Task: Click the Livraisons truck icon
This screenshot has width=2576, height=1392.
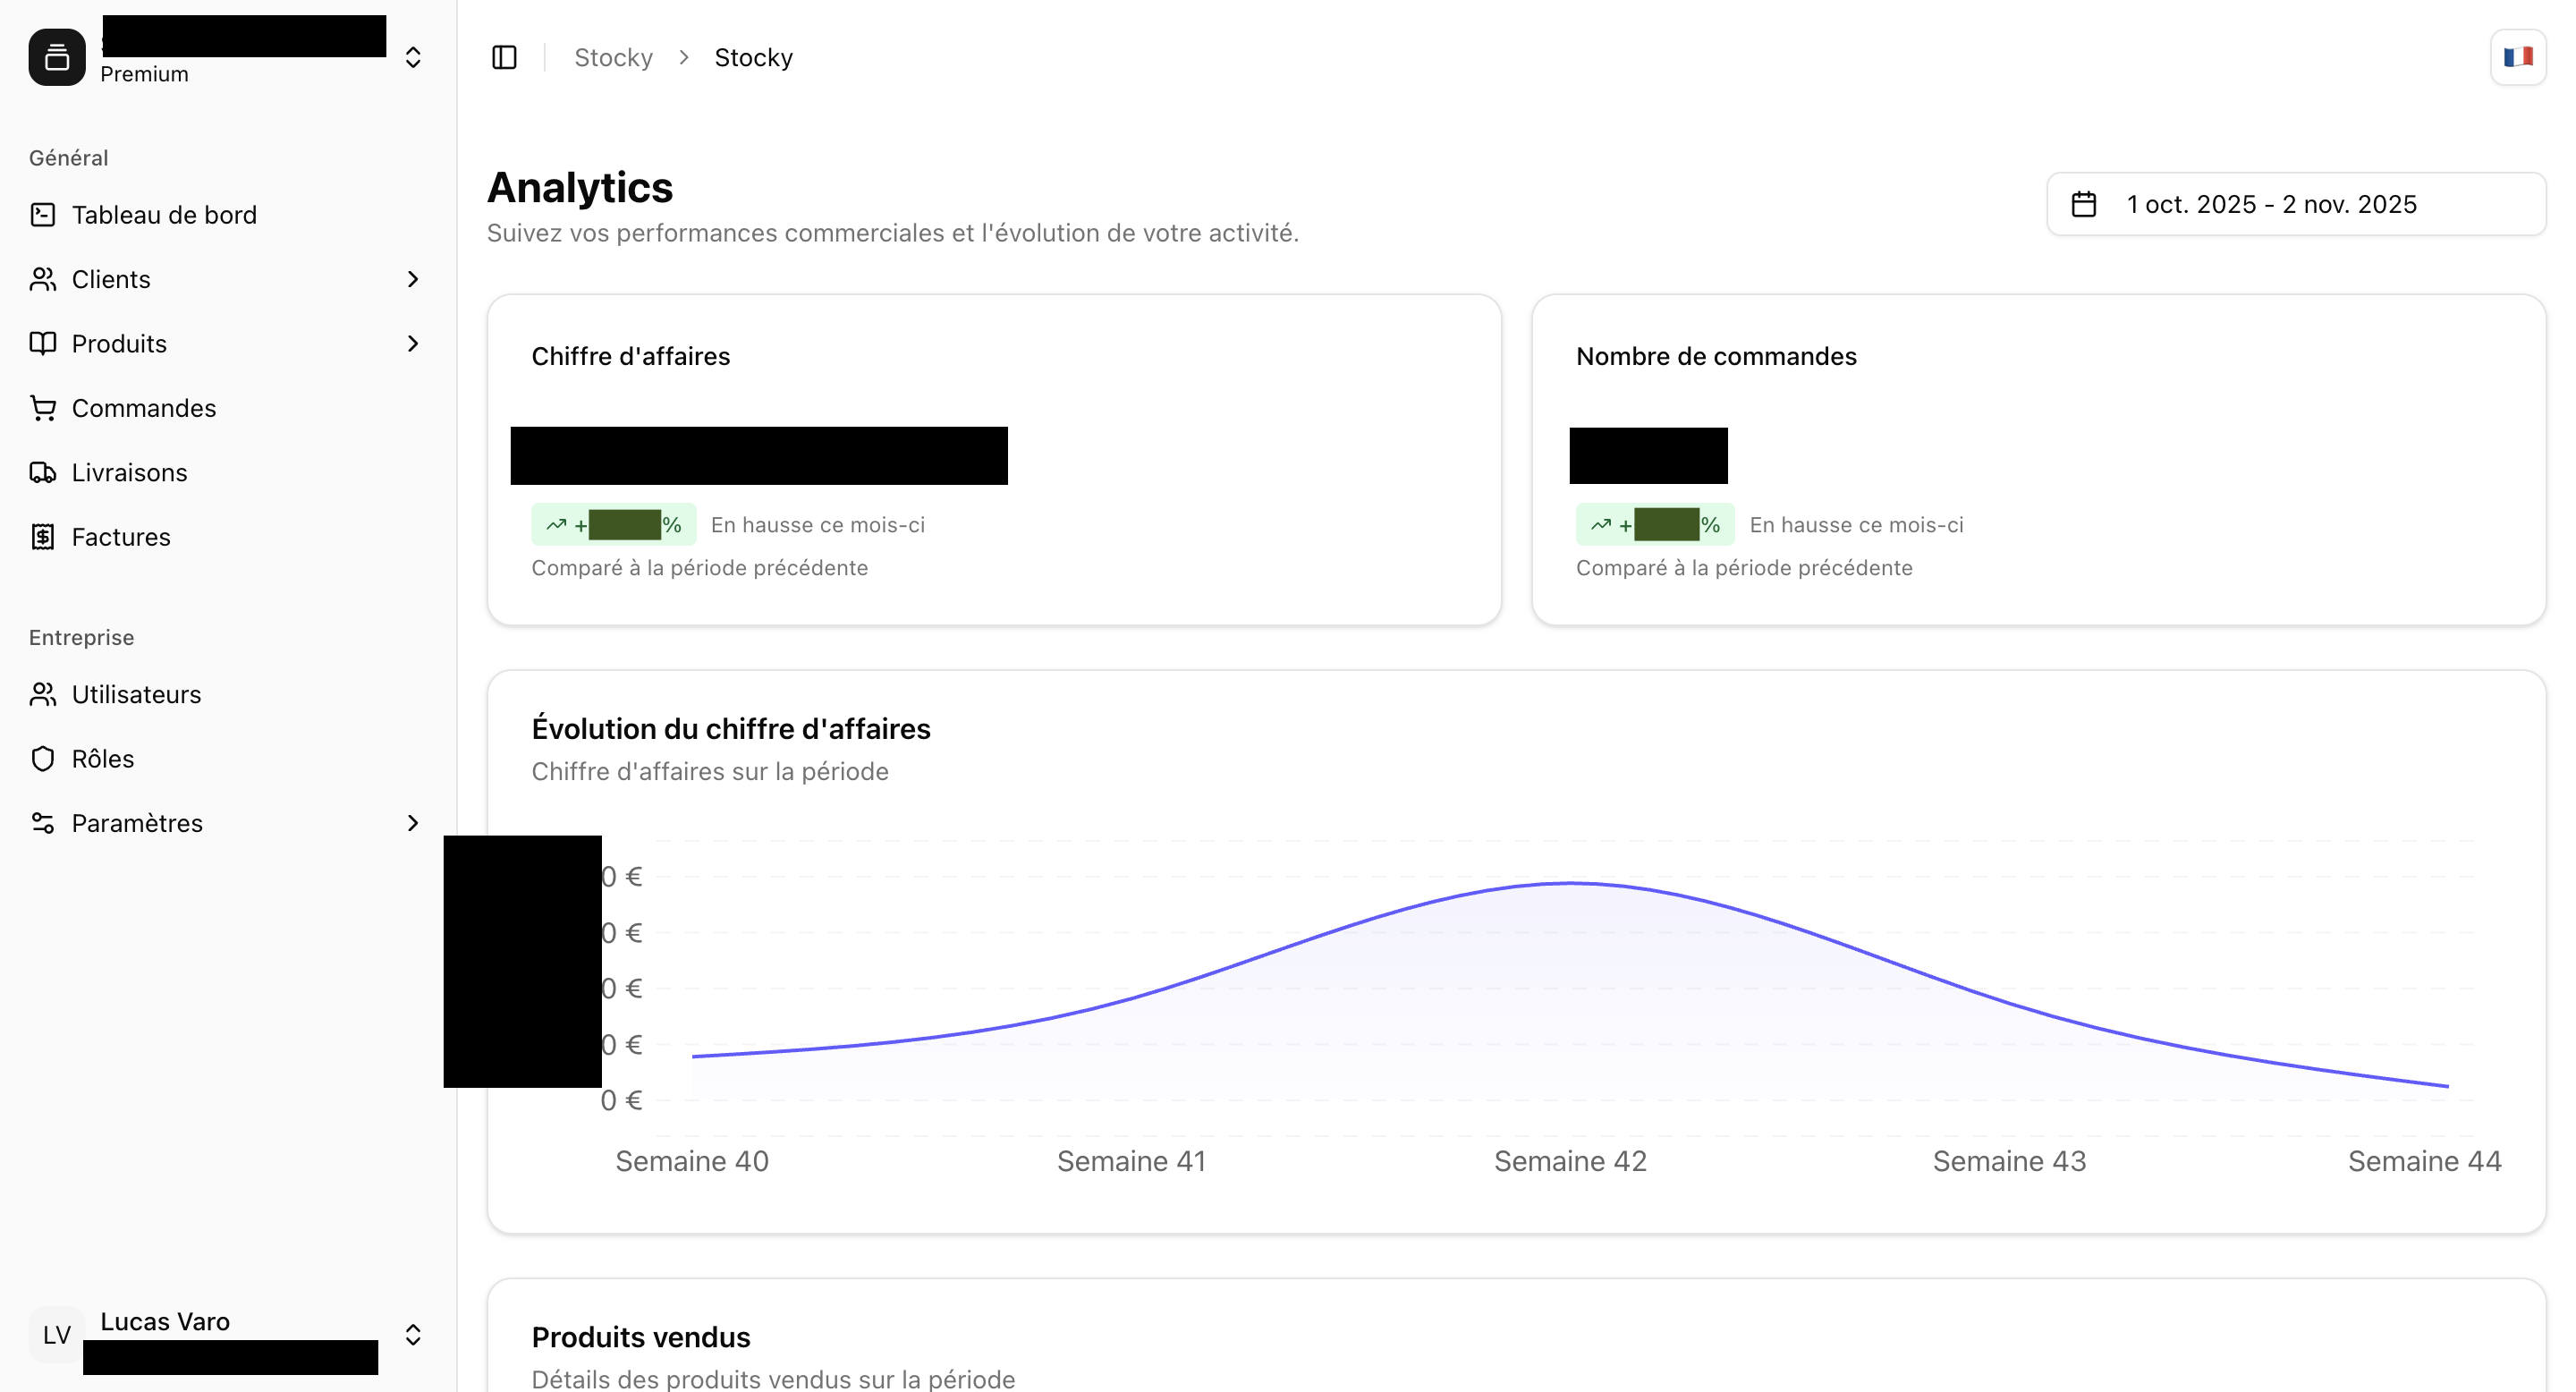Action: pyautogui.click(x=43, y=473)
